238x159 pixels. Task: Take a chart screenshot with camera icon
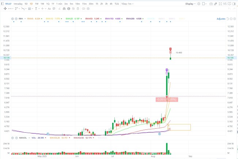click(211, 4)
